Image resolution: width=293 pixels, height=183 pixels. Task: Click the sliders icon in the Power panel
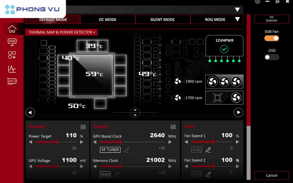[83, 126]
